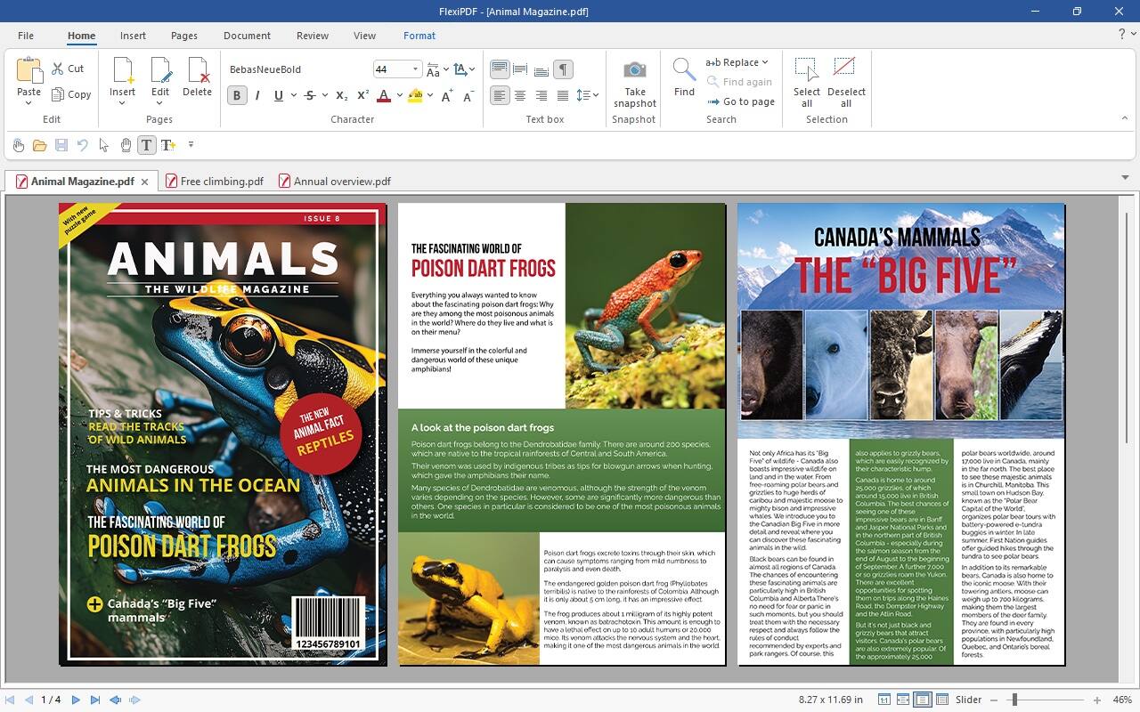Screen dimensions: 1140x712
Task: Toggle paragraph marks visibility
Action: [x=564, y=69]
